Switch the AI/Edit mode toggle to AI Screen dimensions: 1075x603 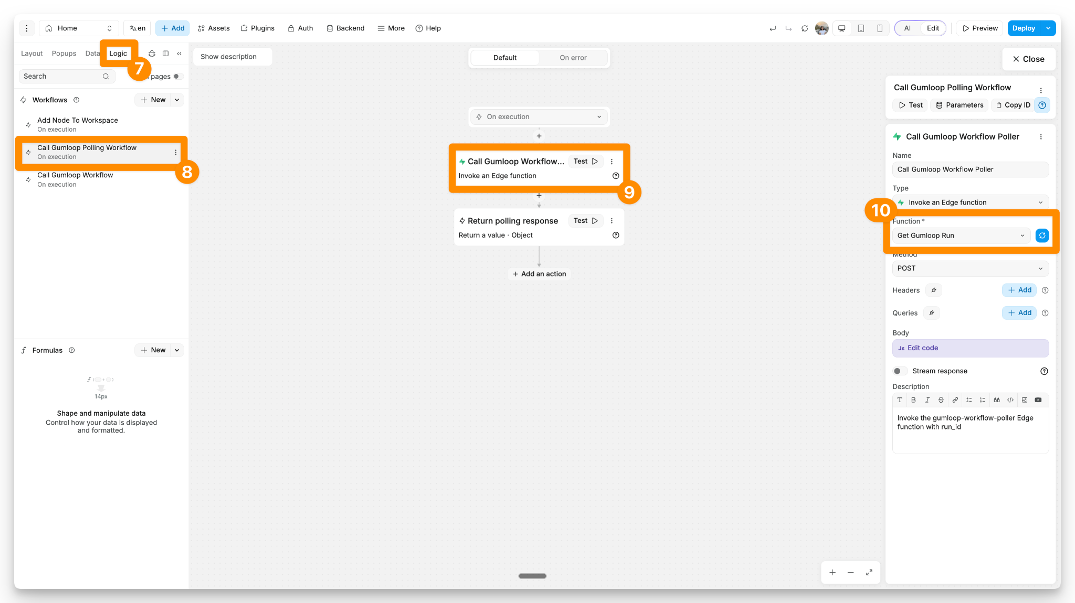(907, 28)
